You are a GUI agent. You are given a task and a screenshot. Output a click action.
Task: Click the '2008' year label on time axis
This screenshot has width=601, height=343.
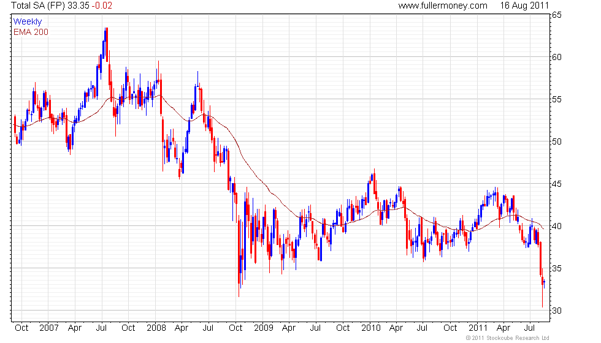pos(156,328)
